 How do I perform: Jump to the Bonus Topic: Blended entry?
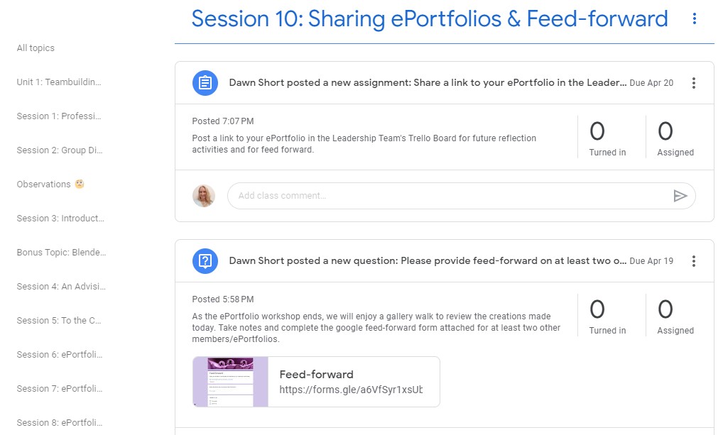60,253
